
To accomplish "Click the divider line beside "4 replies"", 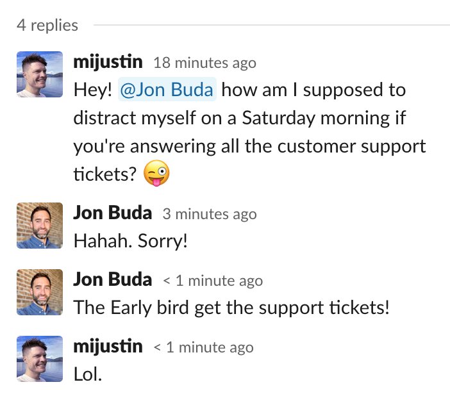I will click(x=269, y=26).
